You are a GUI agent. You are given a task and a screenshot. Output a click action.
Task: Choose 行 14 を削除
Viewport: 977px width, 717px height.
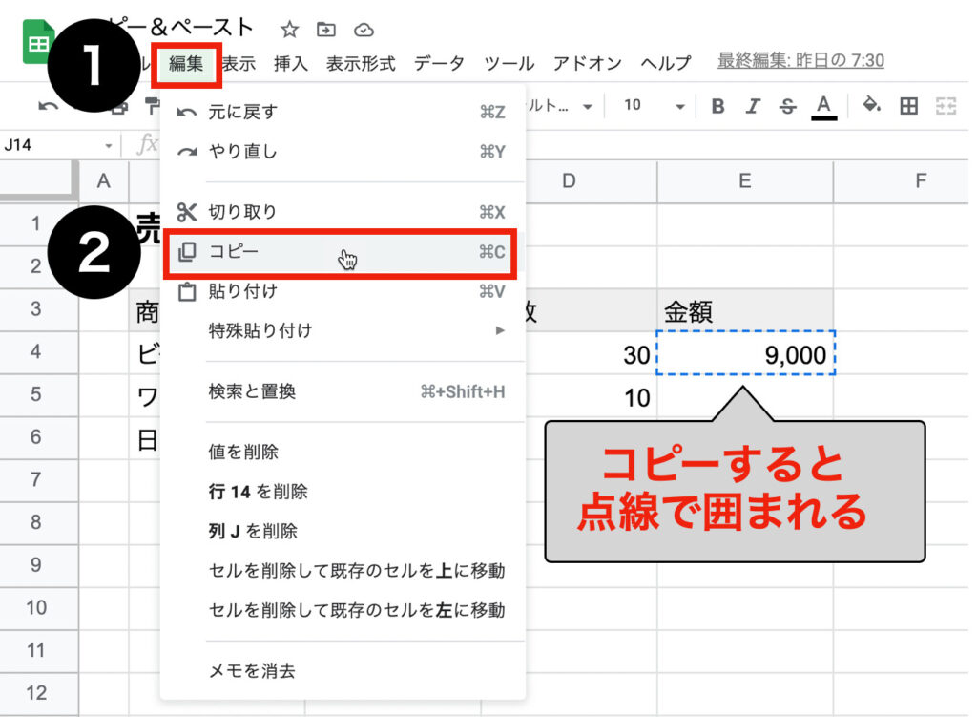point(343,492)
